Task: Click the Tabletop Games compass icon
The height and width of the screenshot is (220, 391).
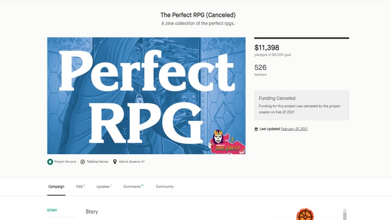Action: point(83,162)
